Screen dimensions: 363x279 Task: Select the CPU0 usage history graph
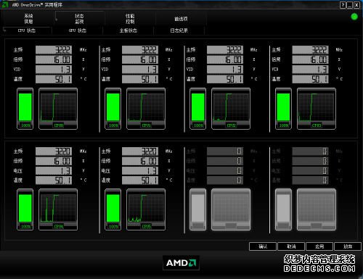58,109
